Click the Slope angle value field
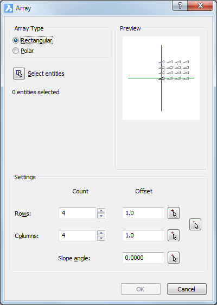This screenshot has height=305, width=217. (x=143, y=258)
